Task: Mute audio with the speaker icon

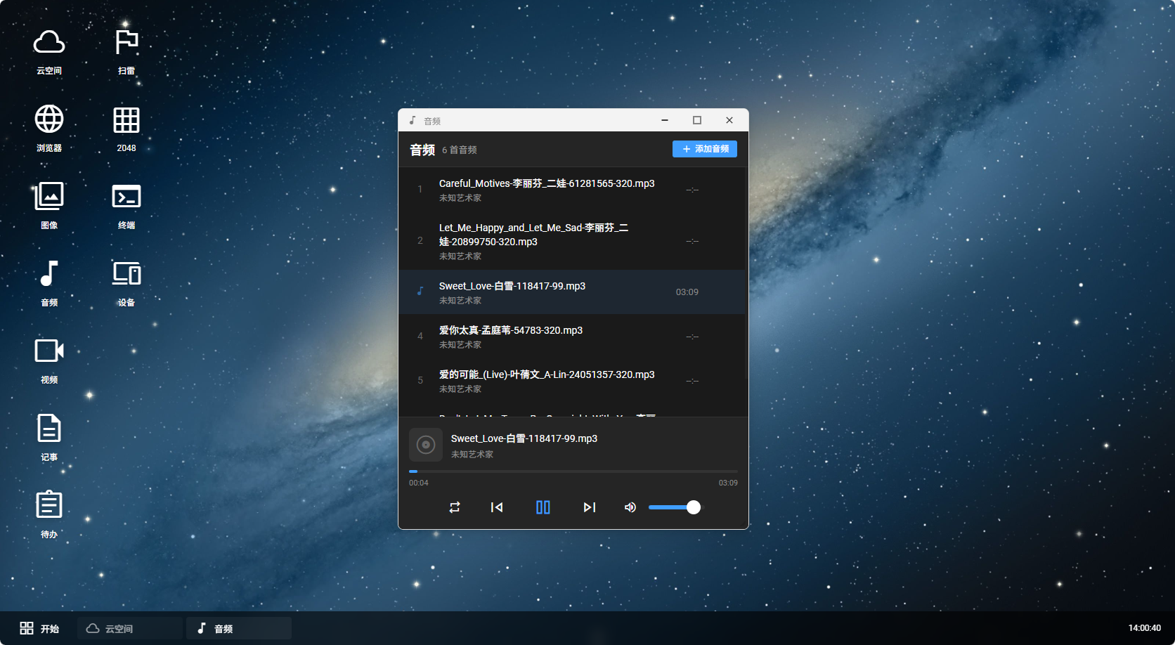Action: (x=630, y=507)
